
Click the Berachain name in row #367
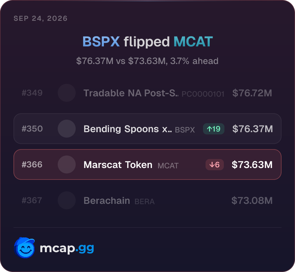pos(107,201)
